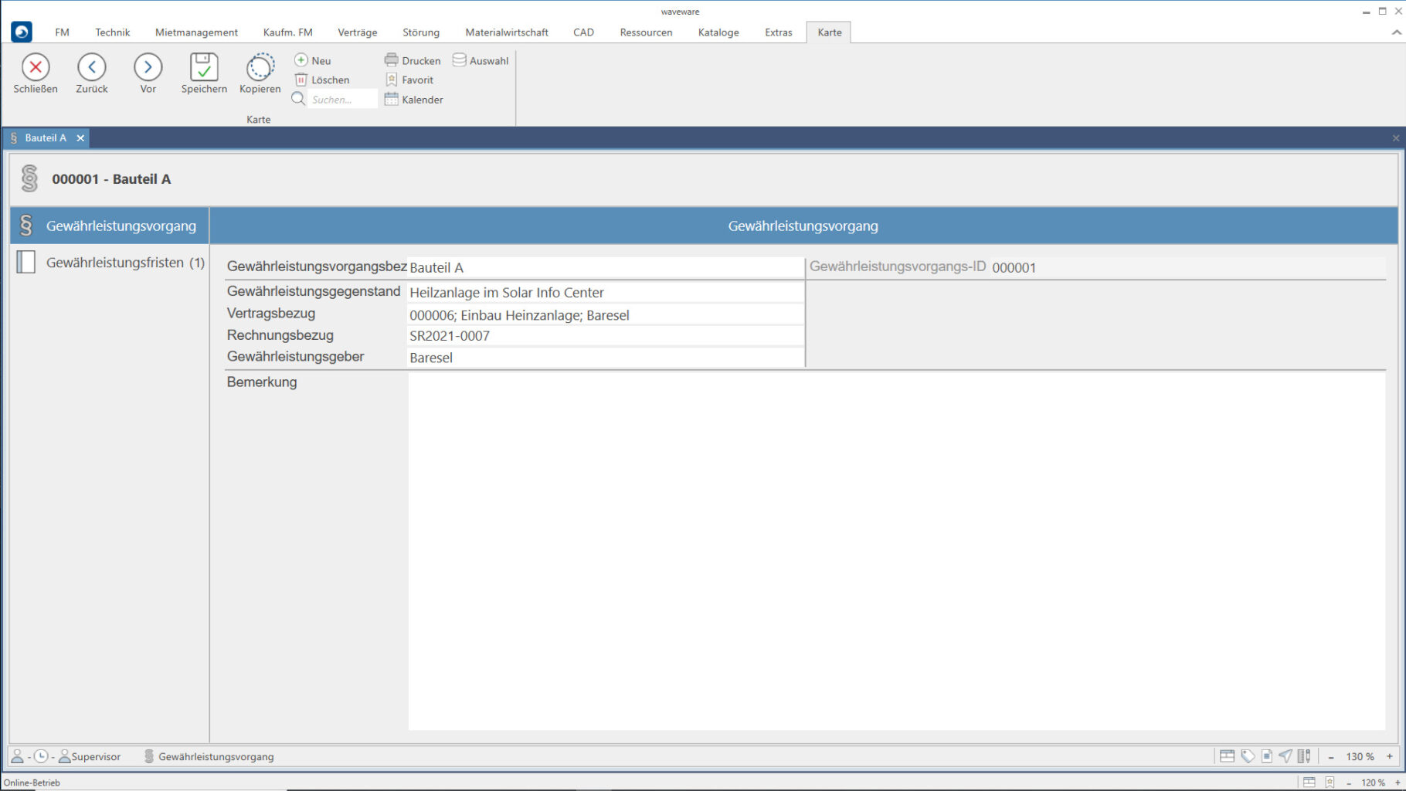Delete the record using Löschen
The height and width of the screenshot is (791, 1406).
(322, 80)
